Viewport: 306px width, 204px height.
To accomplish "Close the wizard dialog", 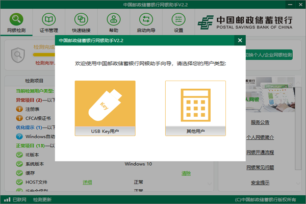I will [x=239, y=40].
